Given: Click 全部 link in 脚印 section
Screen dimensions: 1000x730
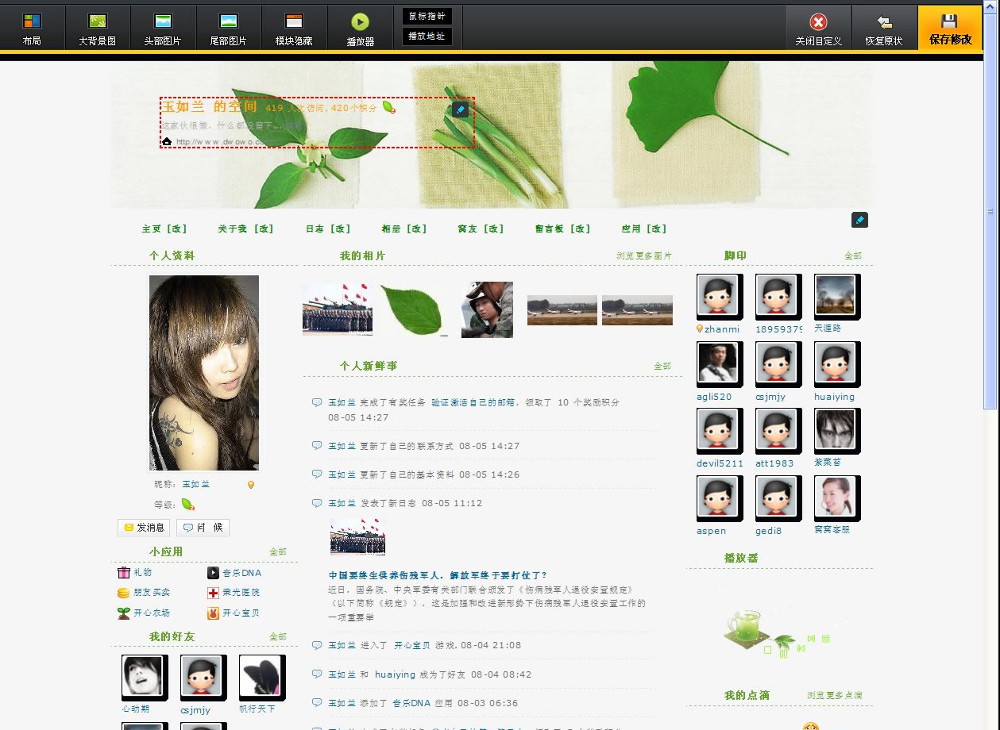Looking at the screenshot, I should click(853, 255).
